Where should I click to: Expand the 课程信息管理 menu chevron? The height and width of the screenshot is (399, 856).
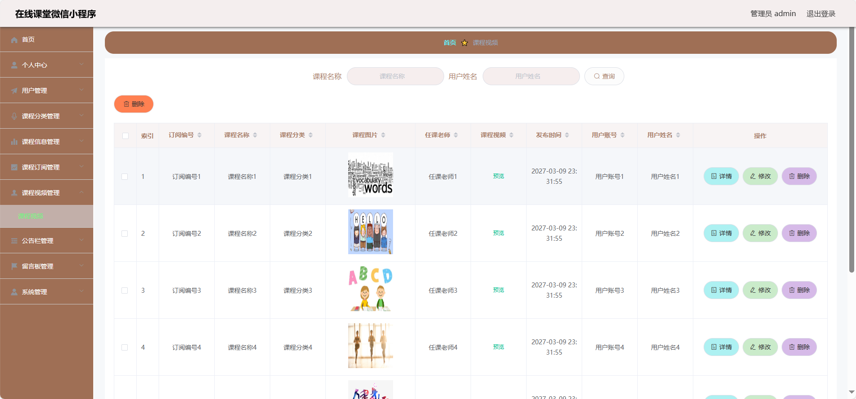click(82, 141)
